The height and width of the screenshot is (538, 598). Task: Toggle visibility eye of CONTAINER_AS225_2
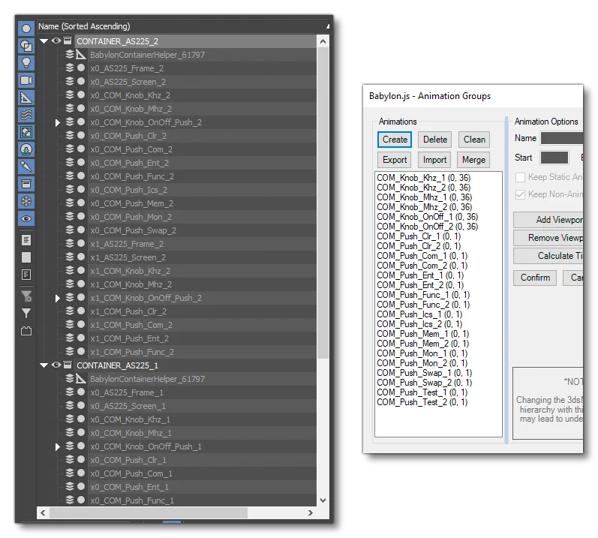[x=56, y=41]
